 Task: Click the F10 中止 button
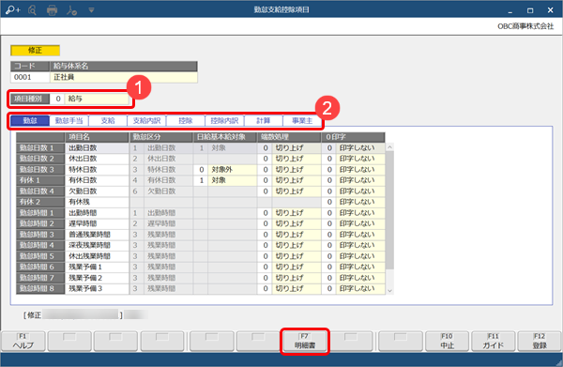pyautogui.click(x=447, y=341)
